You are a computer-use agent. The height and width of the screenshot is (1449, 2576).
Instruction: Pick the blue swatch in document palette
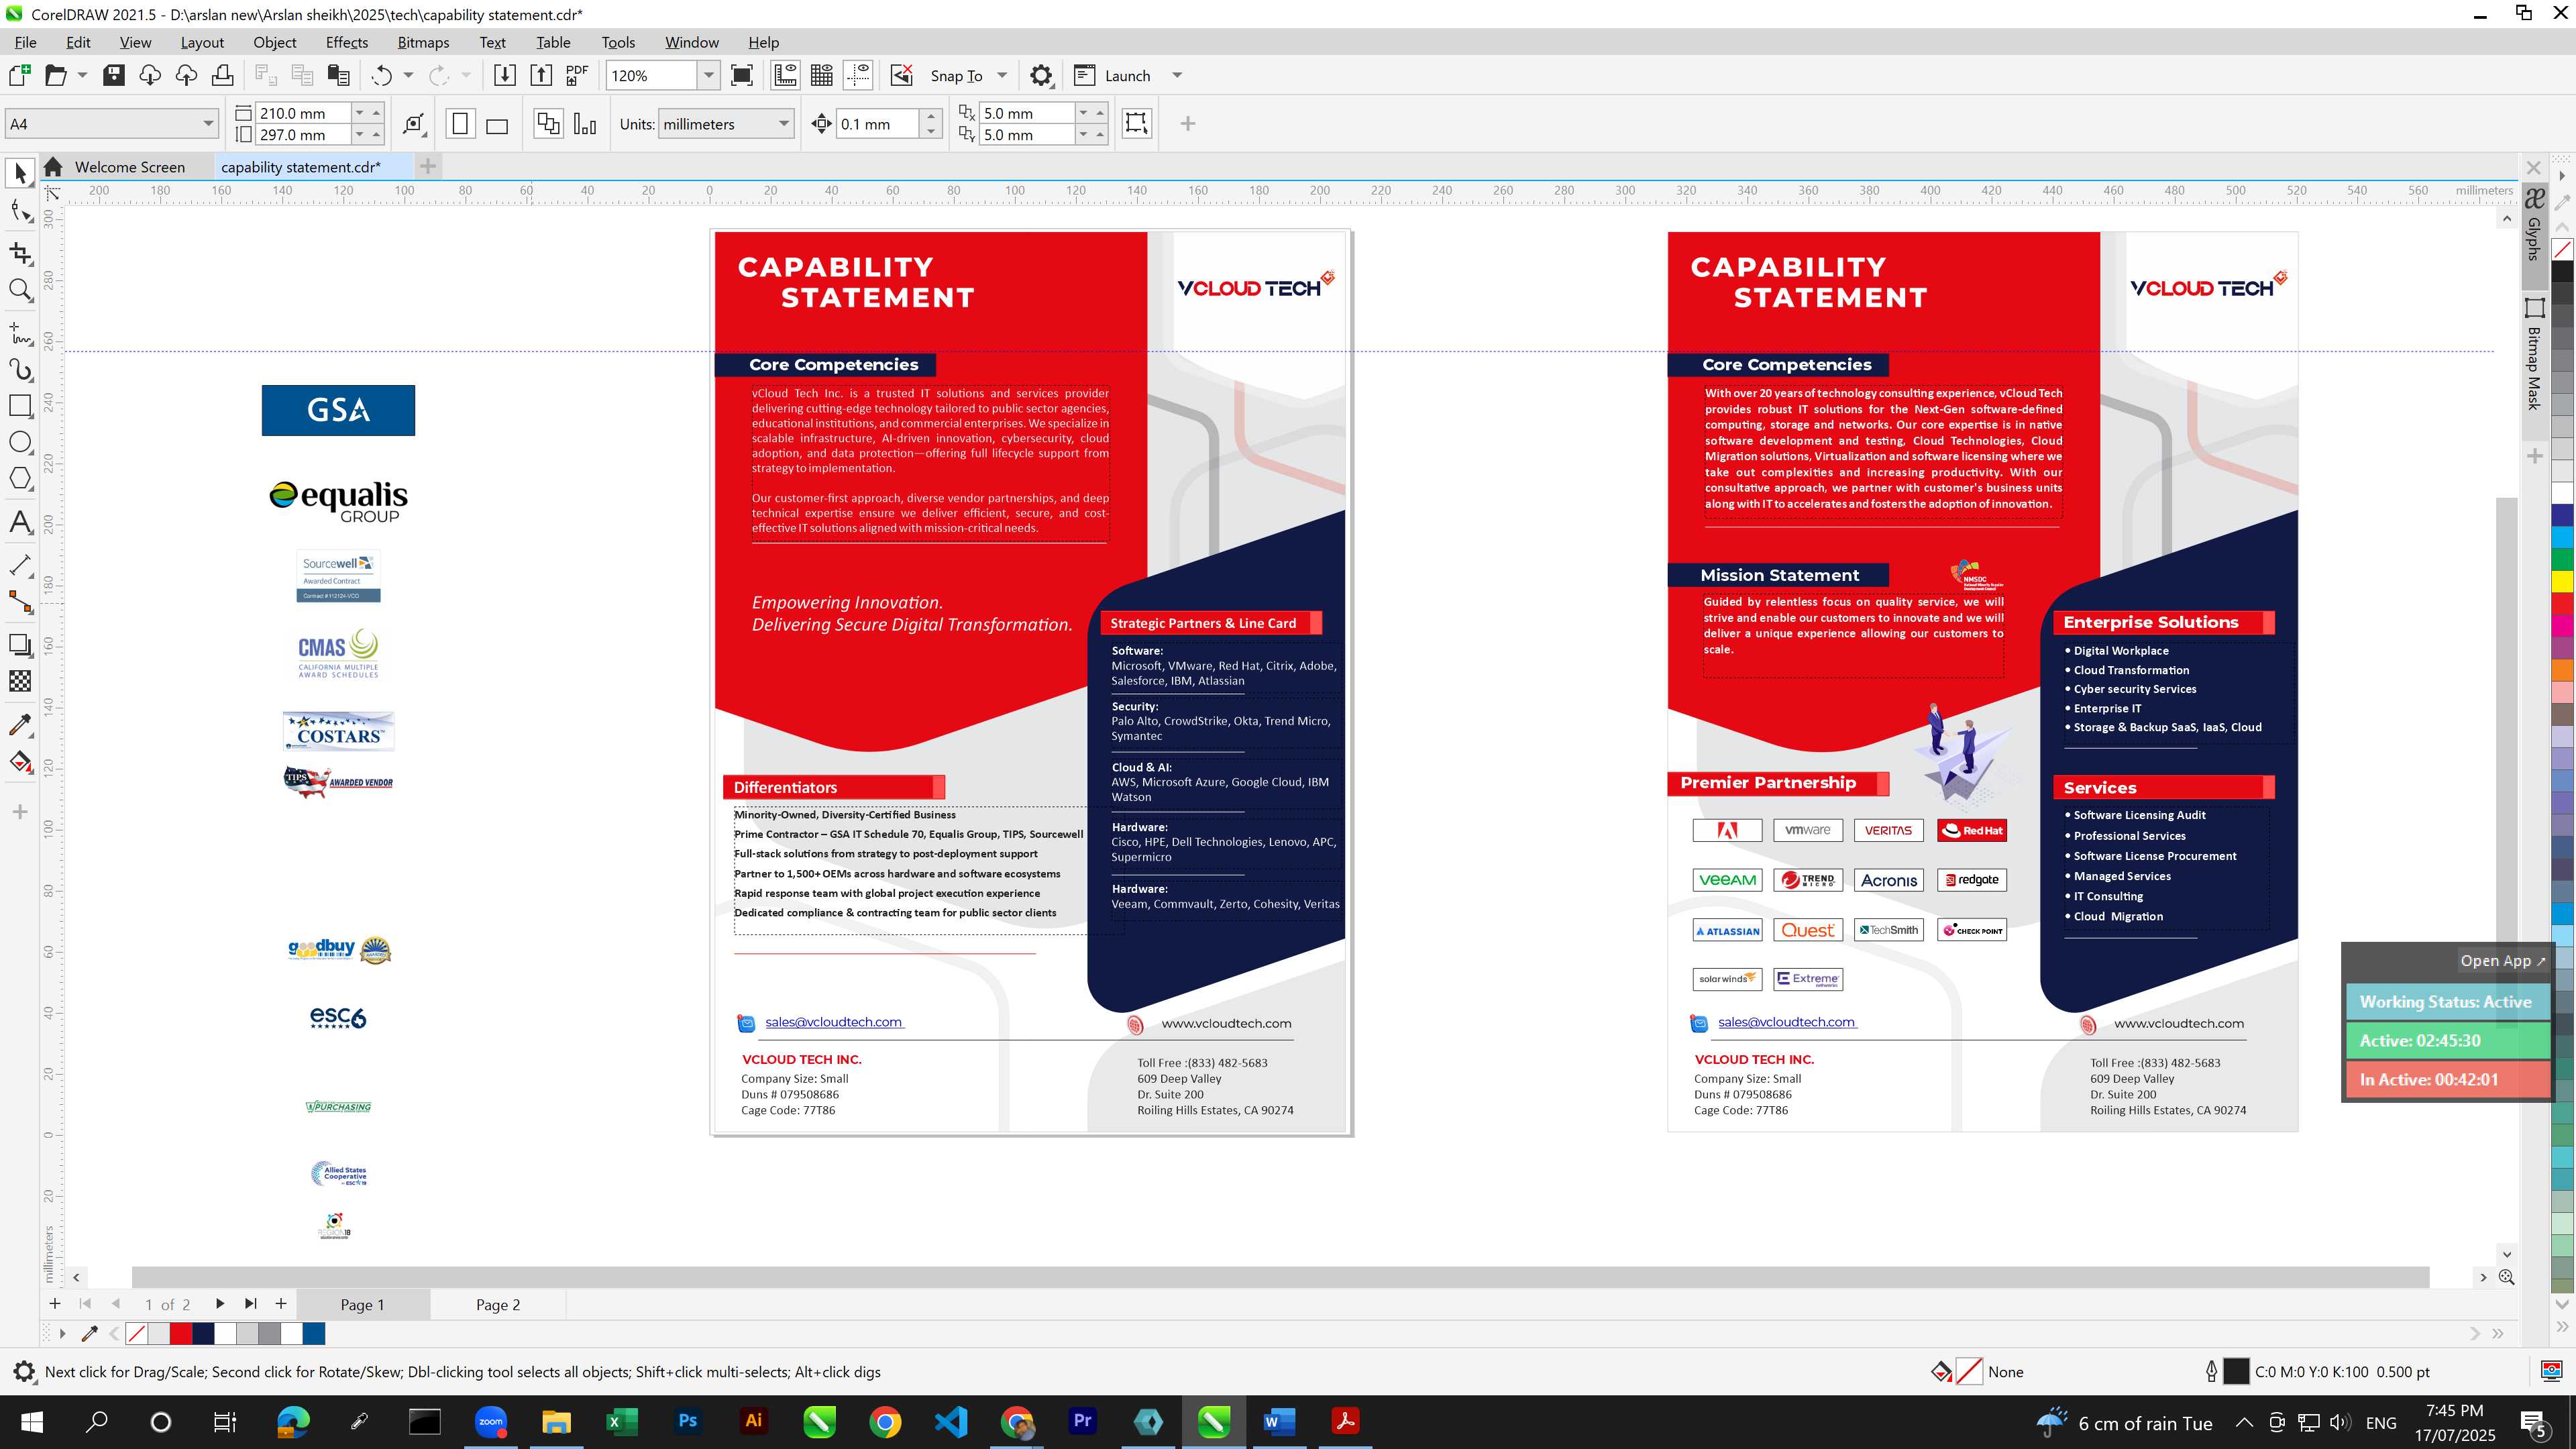(x=314, y=1334)
